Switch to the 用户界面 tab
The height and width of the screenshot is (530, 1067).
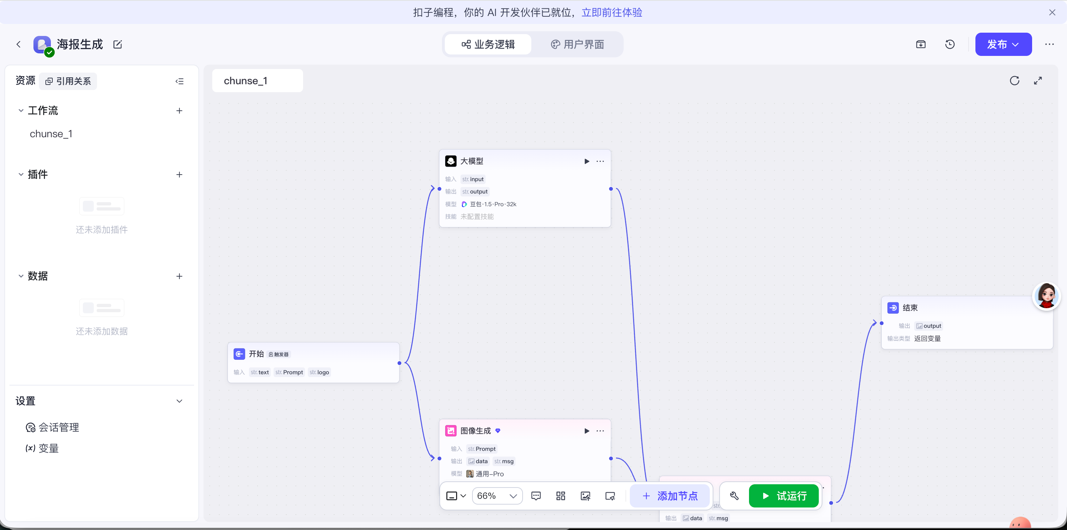pos(577,44)
